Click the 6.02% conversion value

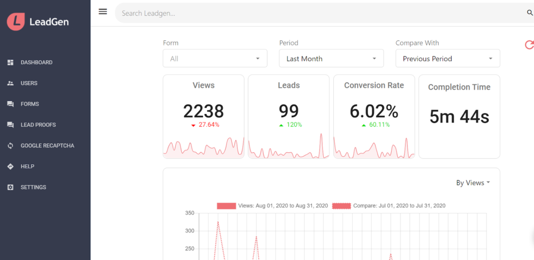[374, 112]
